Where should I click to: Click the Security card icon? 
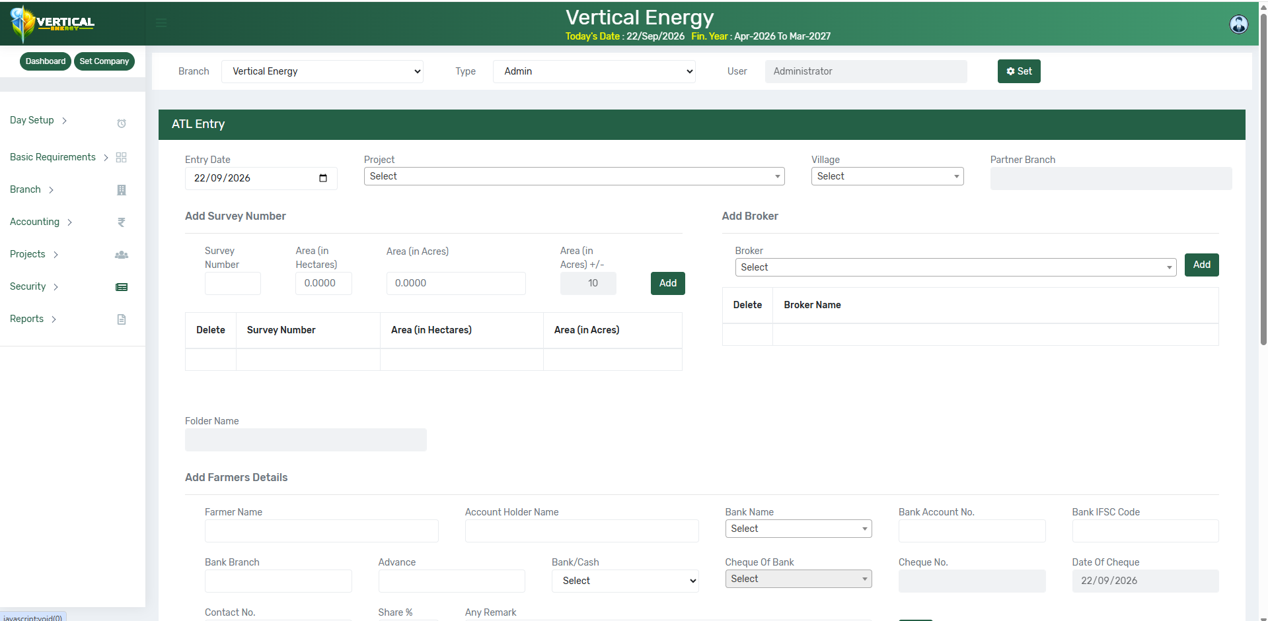(122, 287)
